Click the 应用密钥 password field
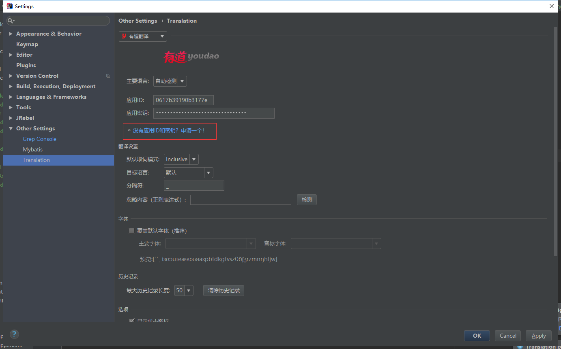Image resolution: width=561 pixels, height=349 pixels. [214, 113]
